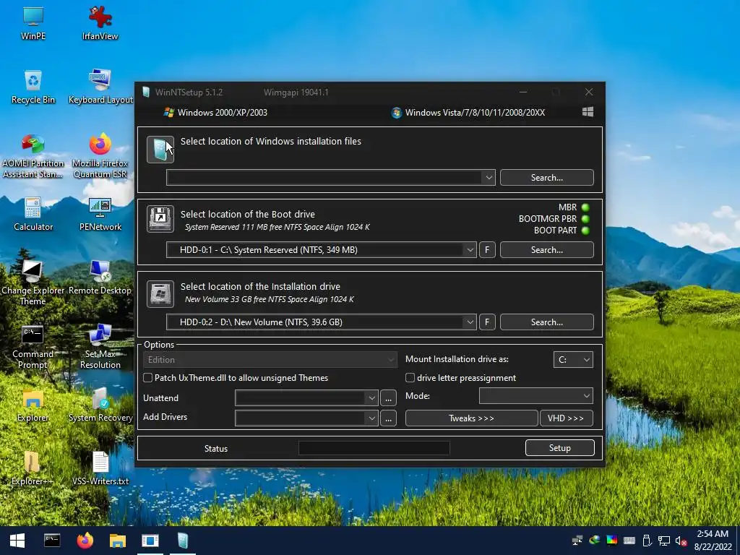
Task: Select the Calculator desktop icon
Action: tap(33, 214)
